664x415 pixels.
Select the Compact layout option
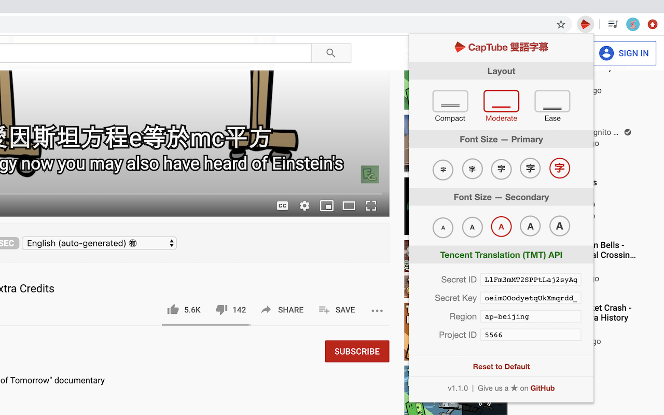pos(450,106)
